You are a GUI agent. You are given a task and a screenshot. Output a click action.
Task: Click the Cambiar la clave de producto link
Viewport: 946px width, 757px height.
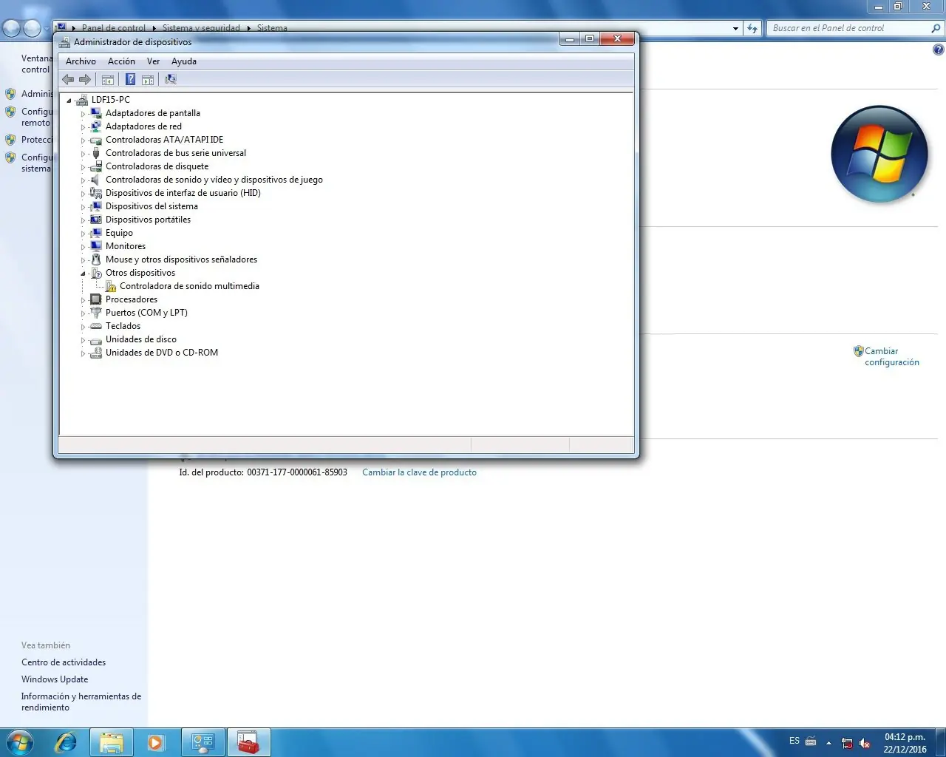[x=419, y=472]
